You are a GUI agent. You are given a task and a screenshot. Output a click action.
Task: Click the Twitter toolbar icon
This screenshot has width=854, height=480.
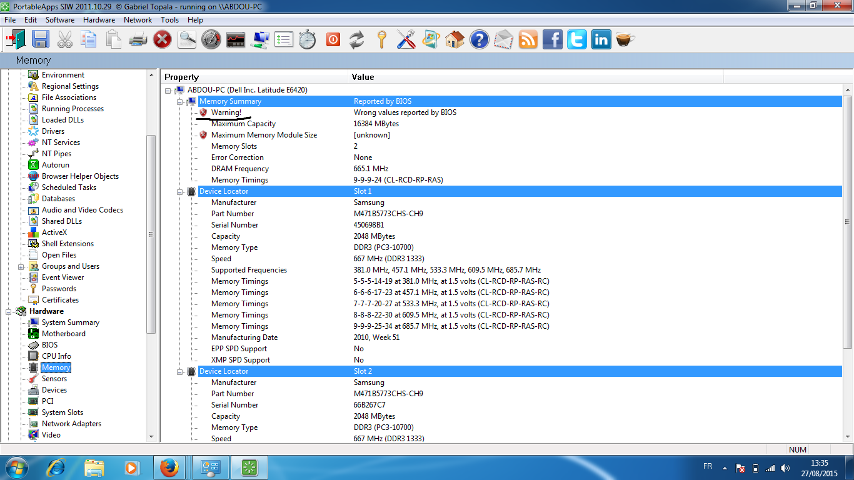(x=577, y=40)
